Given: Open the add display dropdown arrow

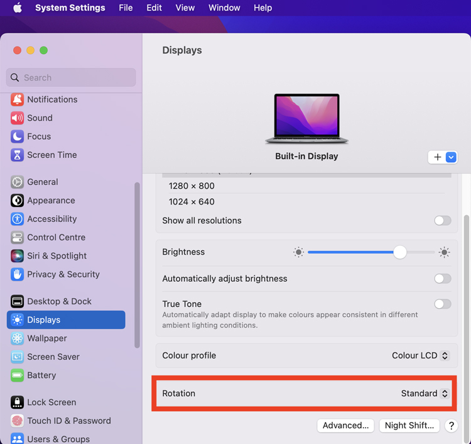Looking at the screenshot, I should pos(451,157).
